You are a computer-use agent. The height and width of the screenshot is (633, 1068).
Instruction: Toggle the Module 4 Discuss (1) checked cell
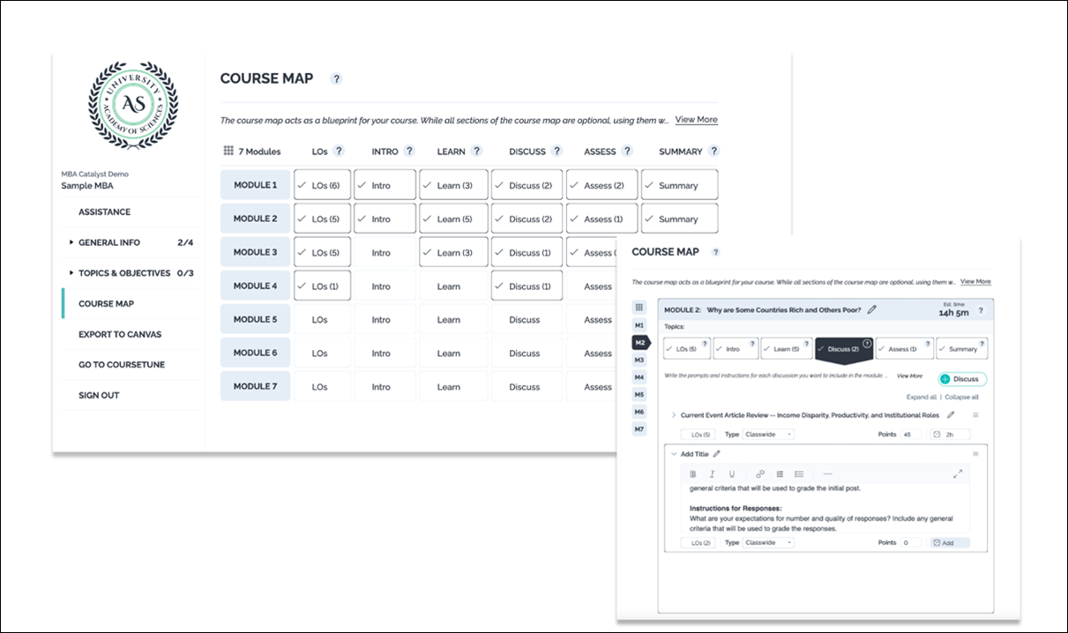tap(527, 287)
